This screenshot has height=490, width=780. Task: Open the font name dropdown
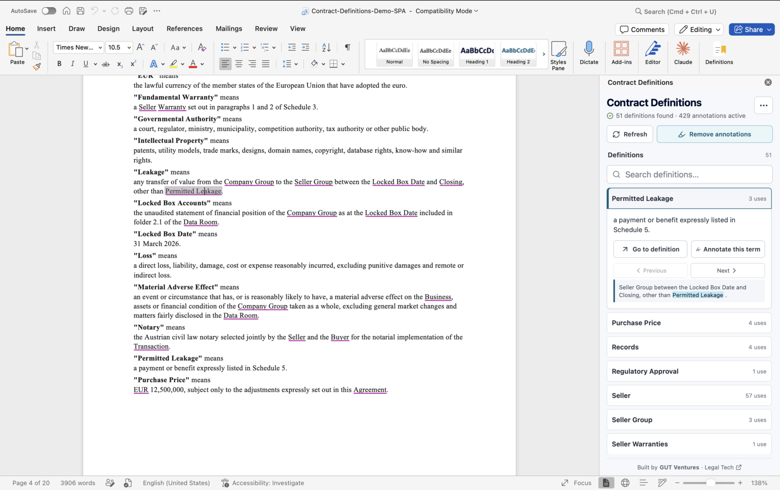pos(100,47)
